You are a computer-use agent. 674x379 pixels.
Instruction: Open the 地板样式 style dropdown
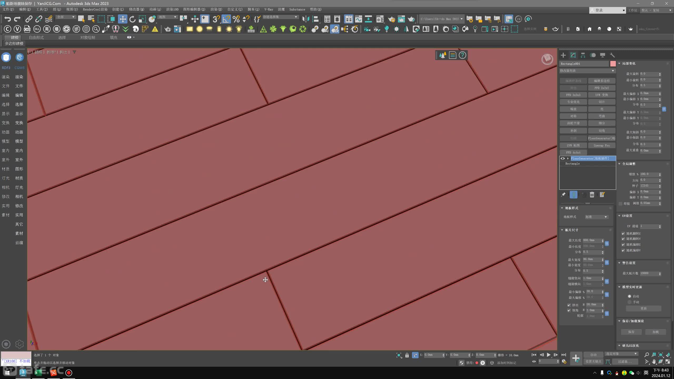point(596,217)
